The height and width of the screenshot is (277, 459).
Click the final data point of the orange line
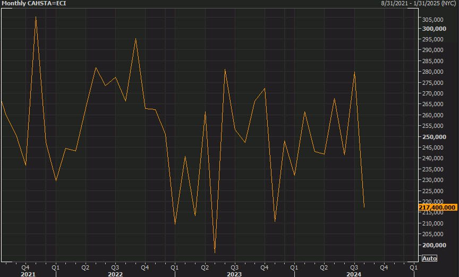(364, 207)
